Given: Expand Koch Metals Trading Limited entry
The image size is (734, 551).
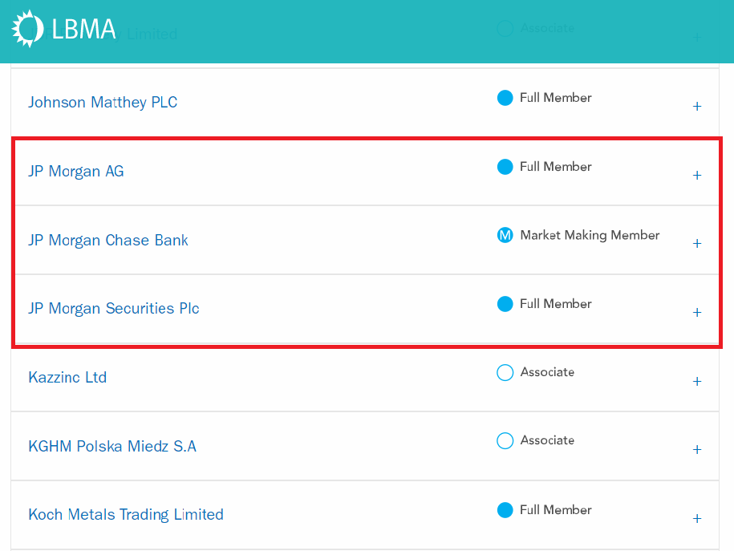Looking at the screenshot, I should [697, 518].
